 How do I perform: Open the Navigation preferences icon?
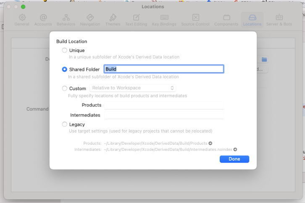click(x=90, y=18)
